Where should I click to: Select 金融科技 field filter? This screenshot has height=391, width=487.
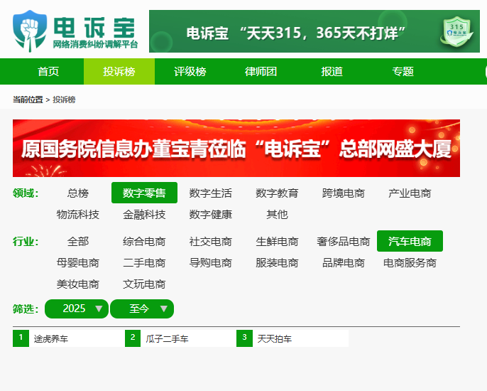click(144, 214)
